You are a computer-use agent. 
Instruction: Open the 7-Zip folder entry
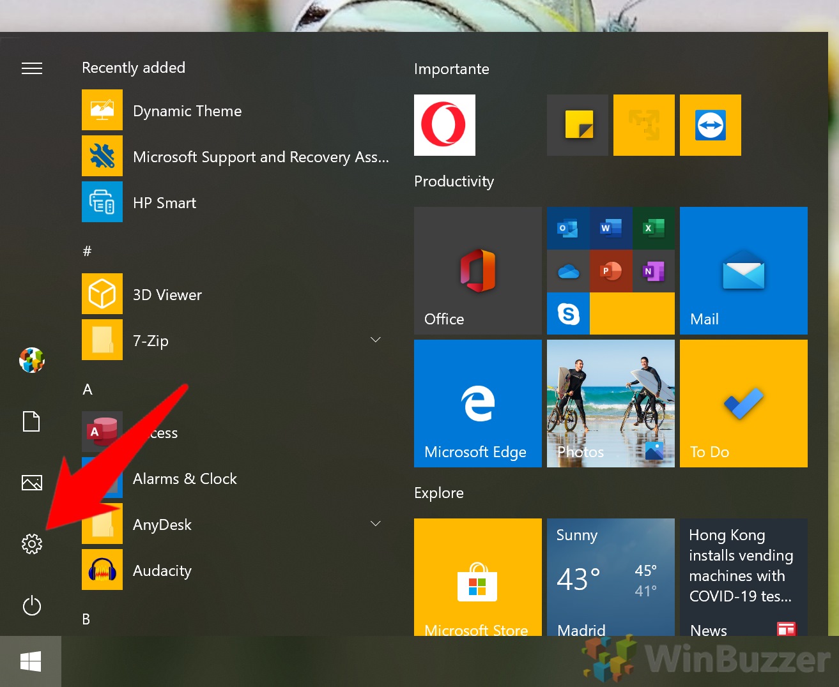(235, 340)
